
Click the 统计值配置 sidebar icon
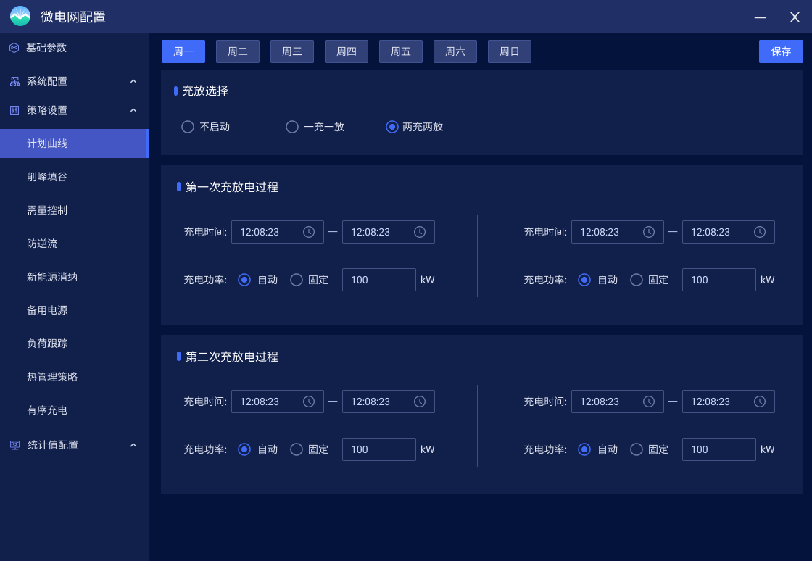[13, 445]
